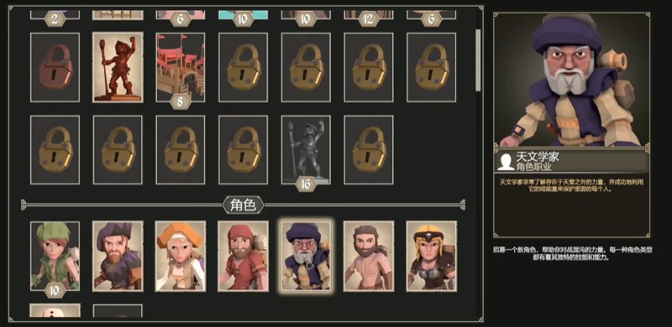Click the vertical scrollbar thumb

click(478, 60)
